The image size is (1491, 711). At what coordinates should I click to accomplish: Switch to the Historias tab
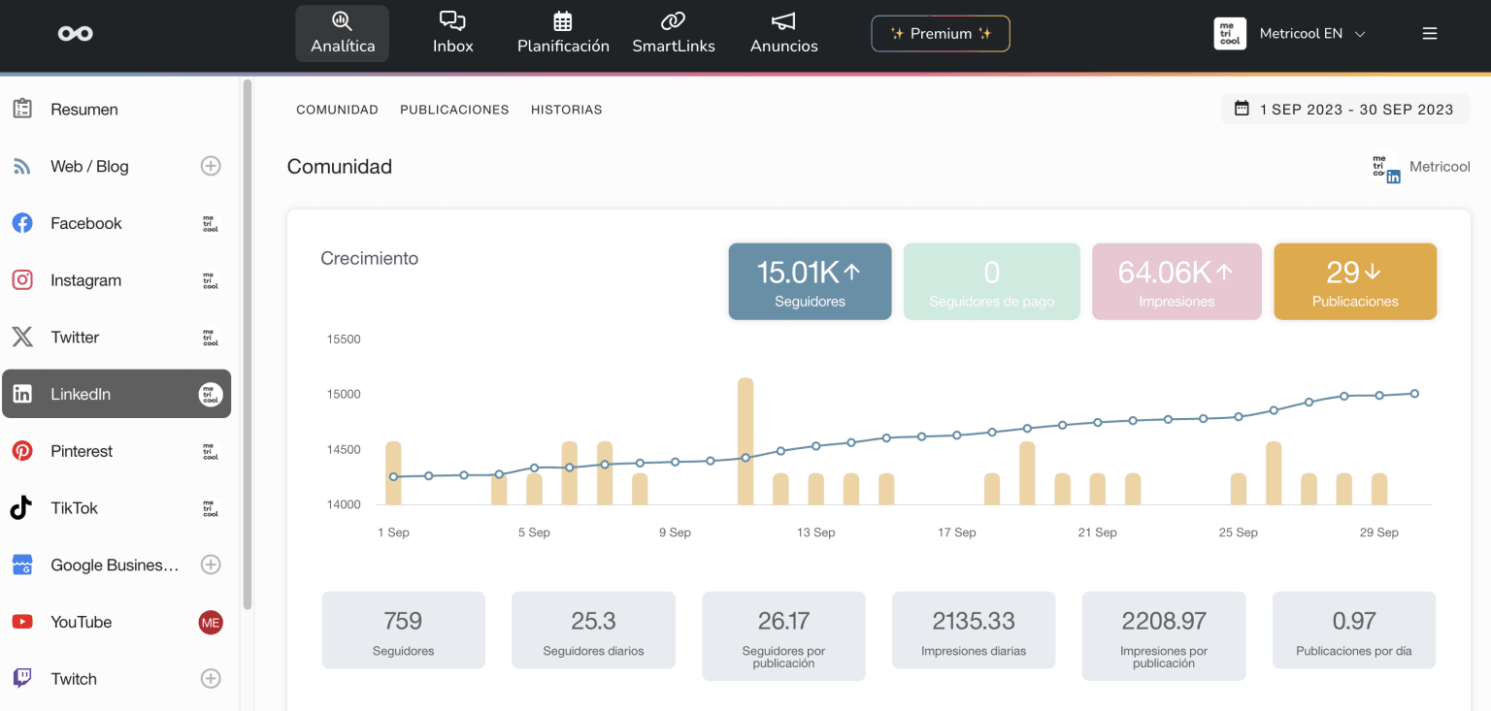[x=566, y=110]
